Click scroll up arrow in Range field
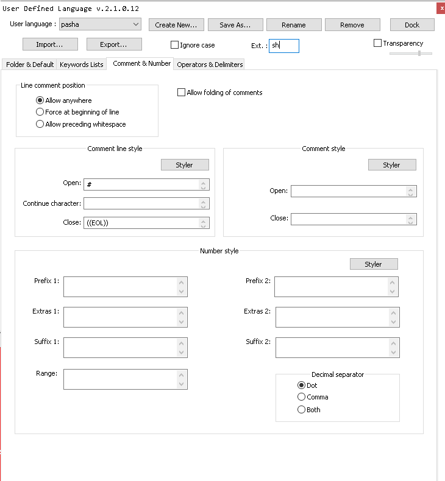 [x=181, y=375]
